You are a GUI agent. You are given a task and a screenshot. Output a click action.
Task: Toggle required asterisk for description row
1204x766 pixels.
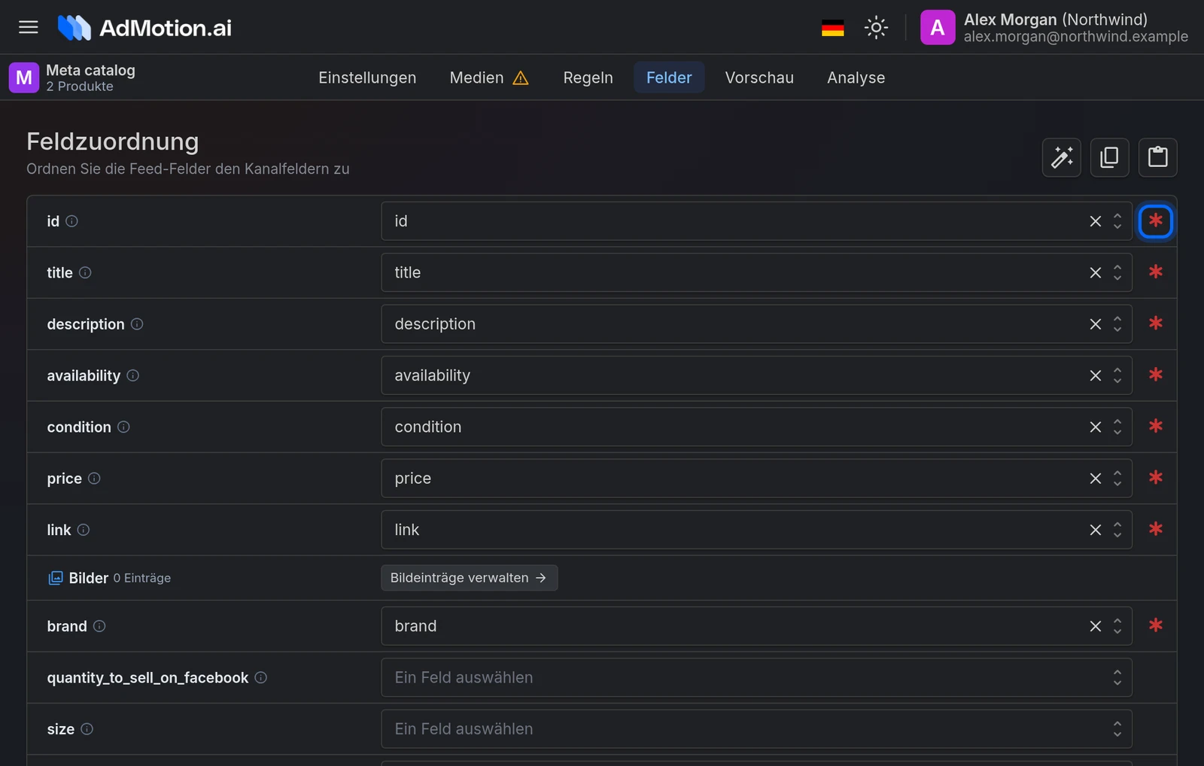pyautogui.click(x=1156, y=324)
